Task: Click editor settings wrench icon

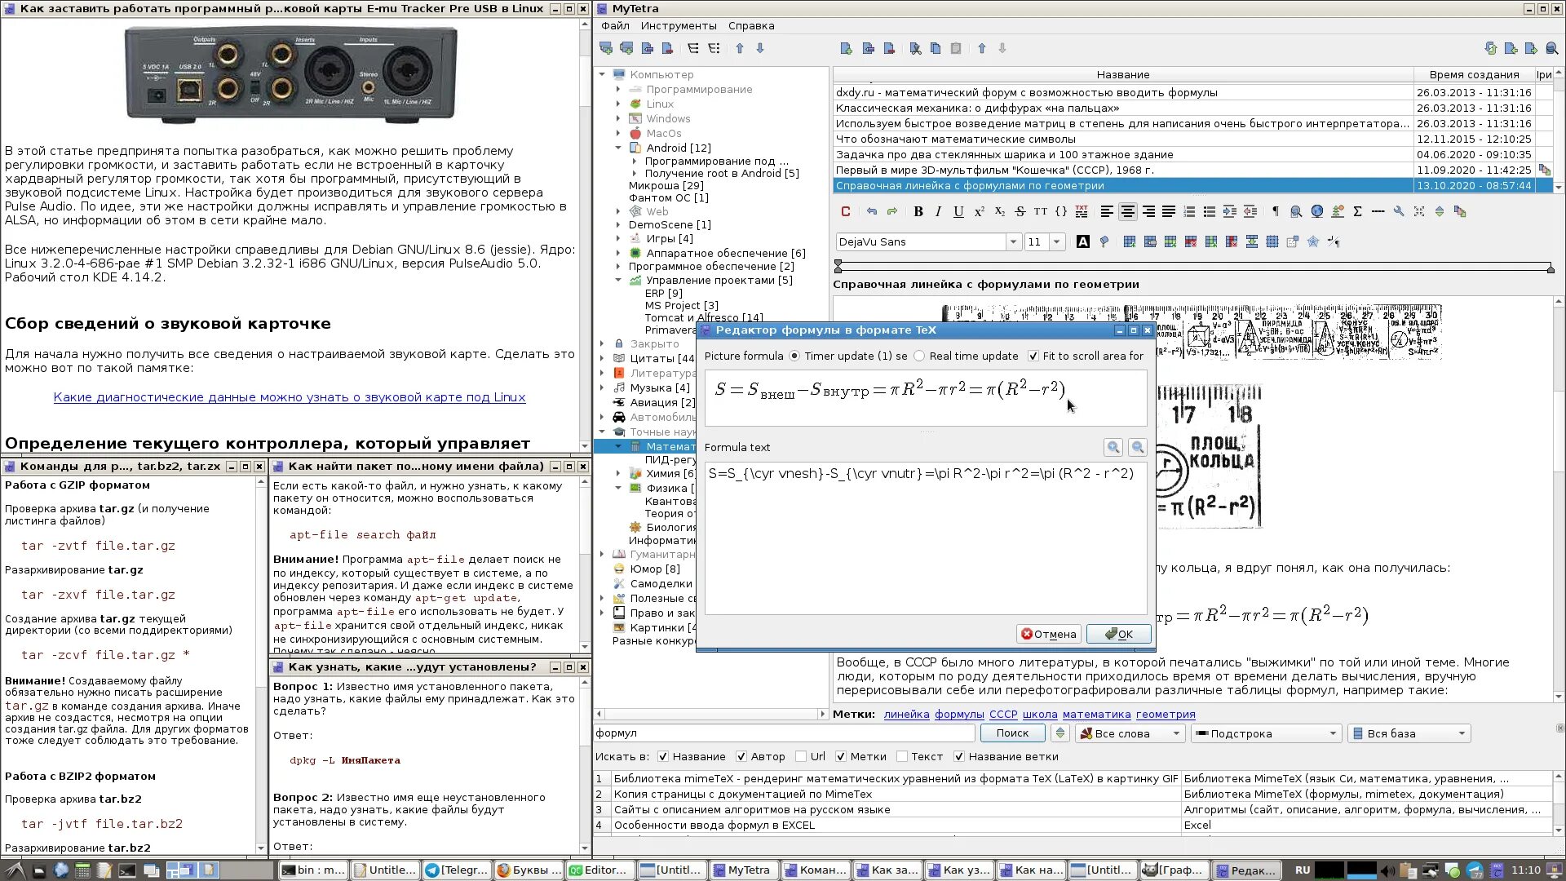Action: [1398, 212]
